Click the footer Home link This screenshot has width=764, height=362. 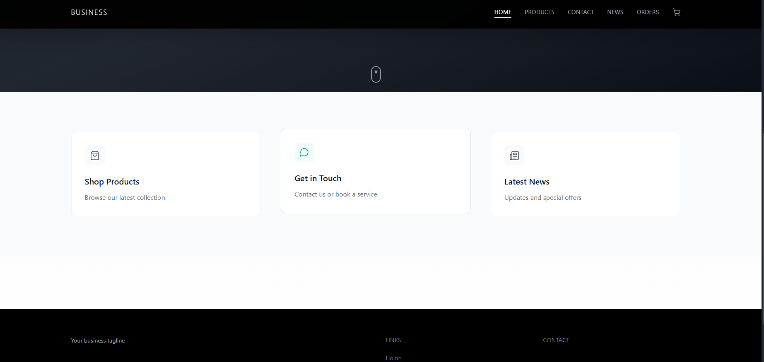tap(393, 358)
